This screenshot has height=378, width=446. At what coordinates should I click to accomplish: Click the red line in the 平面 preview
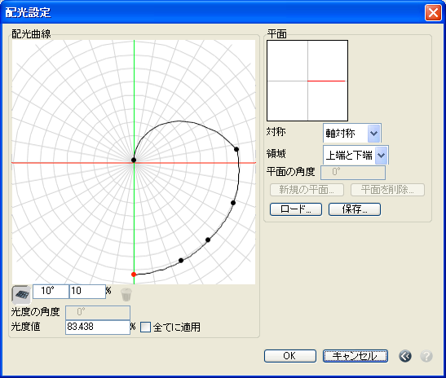point(326,81)
